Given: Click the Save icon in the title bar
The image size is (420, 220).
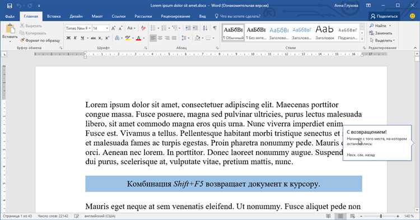Looking at the screenshot, I should [x=10, y=6].
